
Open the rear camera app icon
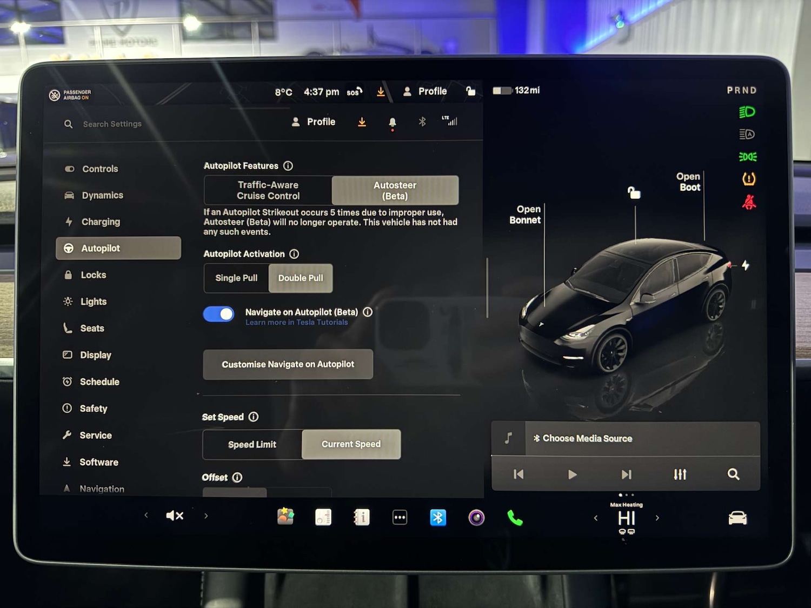[476, 517]
